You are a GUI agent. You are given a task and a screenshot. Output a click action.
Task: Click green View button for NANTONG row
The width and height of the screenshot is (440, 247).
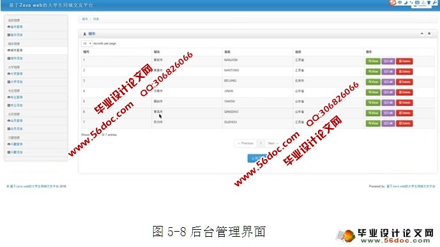click(373, 71)
